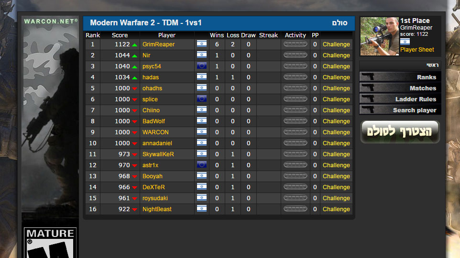The image size is (460, 258).
Task: Open the GrimReaper profile in the table
Action: 158,44
